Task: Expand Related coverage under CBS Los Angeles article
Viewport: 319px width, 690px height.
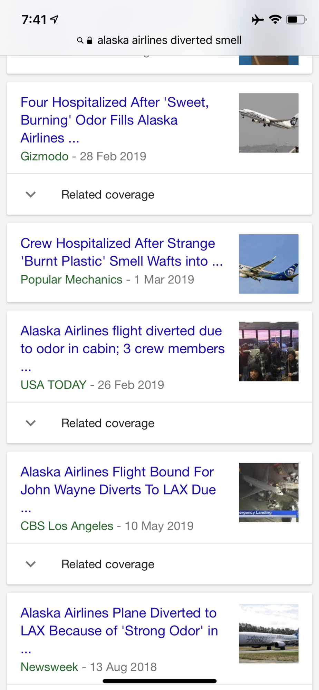Action: coord(159,564)
